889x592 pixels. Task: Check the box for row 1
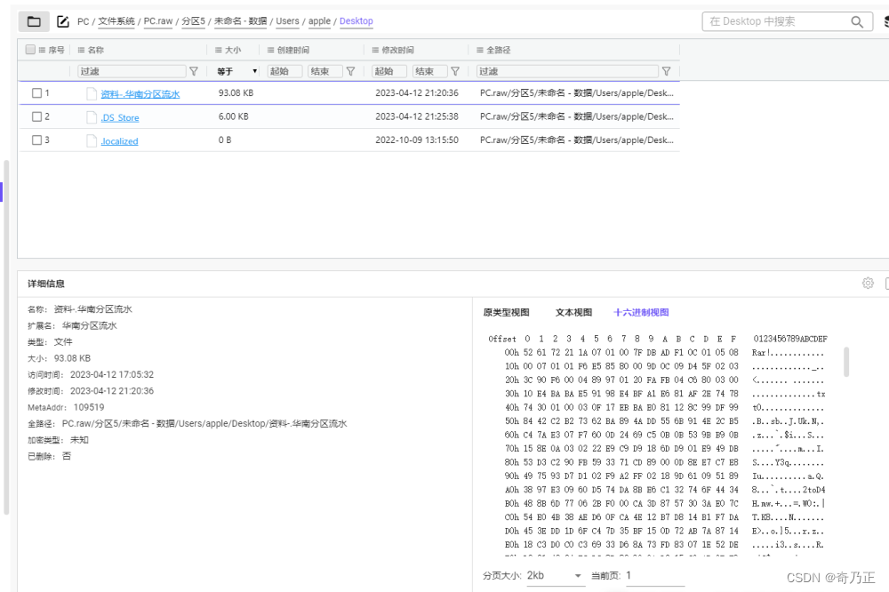36,93
